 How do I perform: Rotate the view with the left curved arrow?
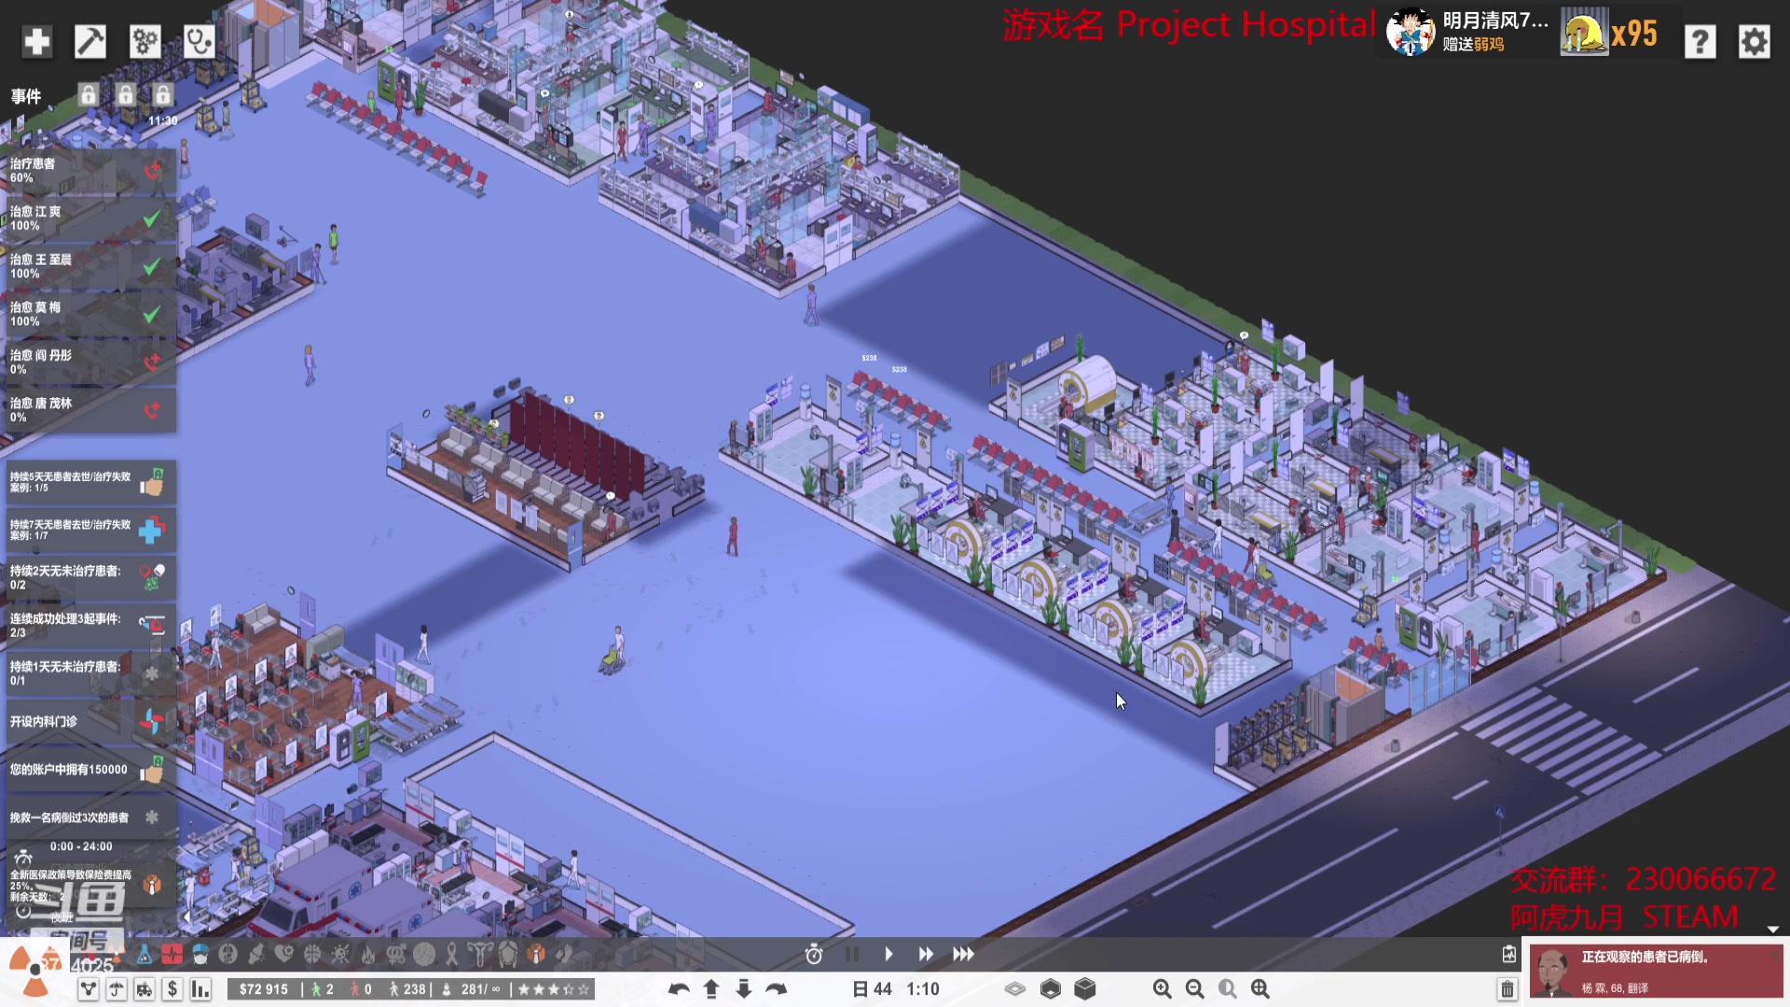[679, 989]
